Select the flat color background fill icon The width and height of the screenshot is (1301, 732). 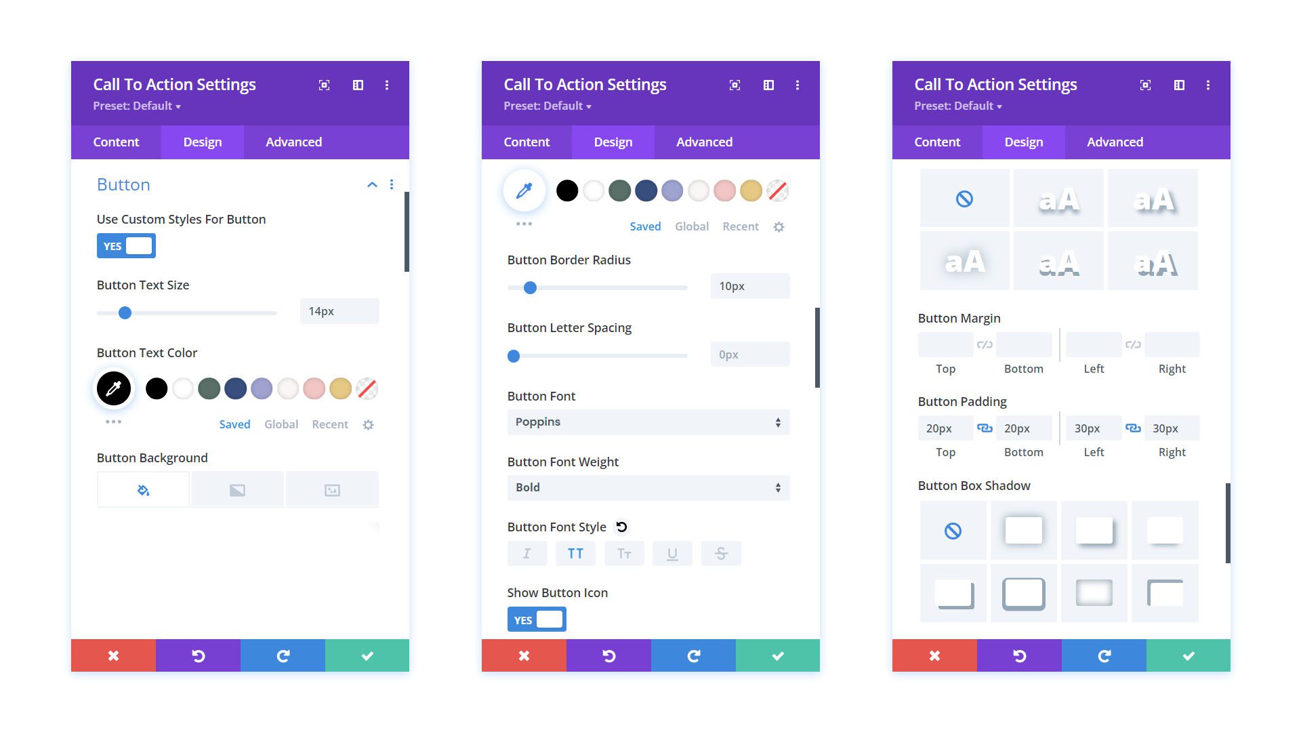click(142, 490)
